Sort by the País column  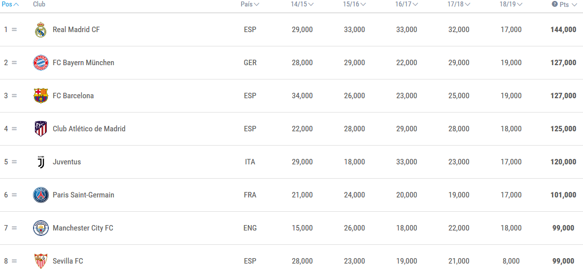coord(250,4)
